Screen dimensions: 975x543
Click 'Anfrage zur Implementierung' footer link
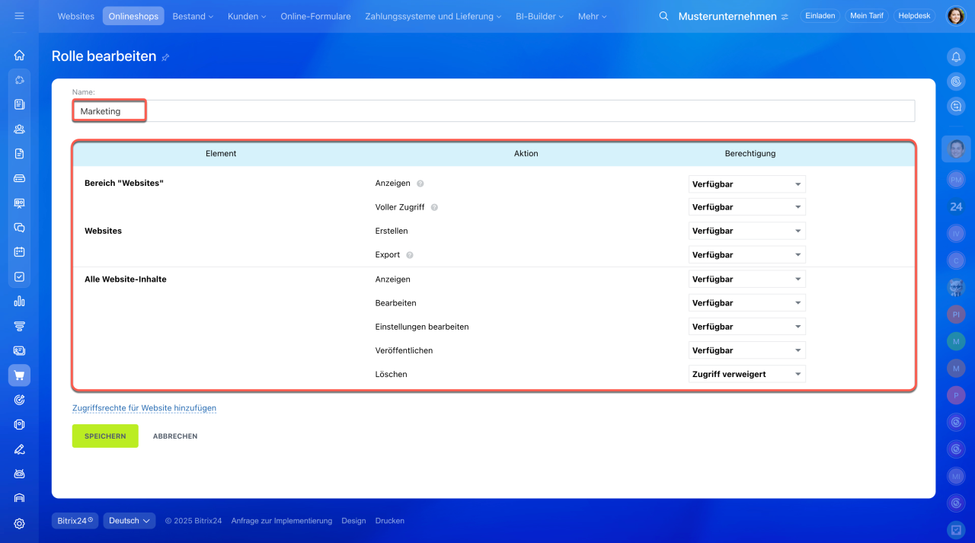pyautogui.click(x=282, y=521)
